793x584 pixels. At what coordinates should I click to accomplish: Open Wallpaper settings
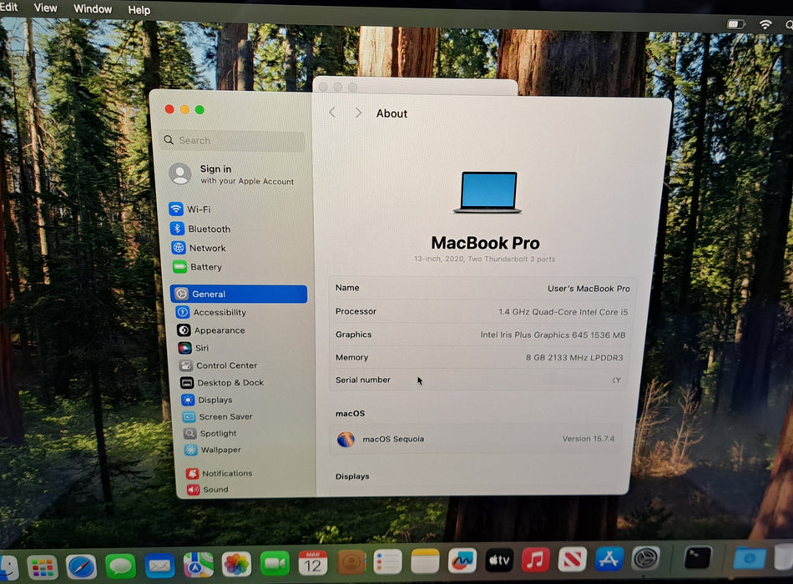point(213,450)
